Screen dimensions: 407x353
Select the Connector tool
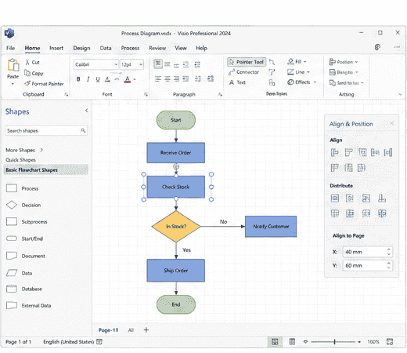243,72
